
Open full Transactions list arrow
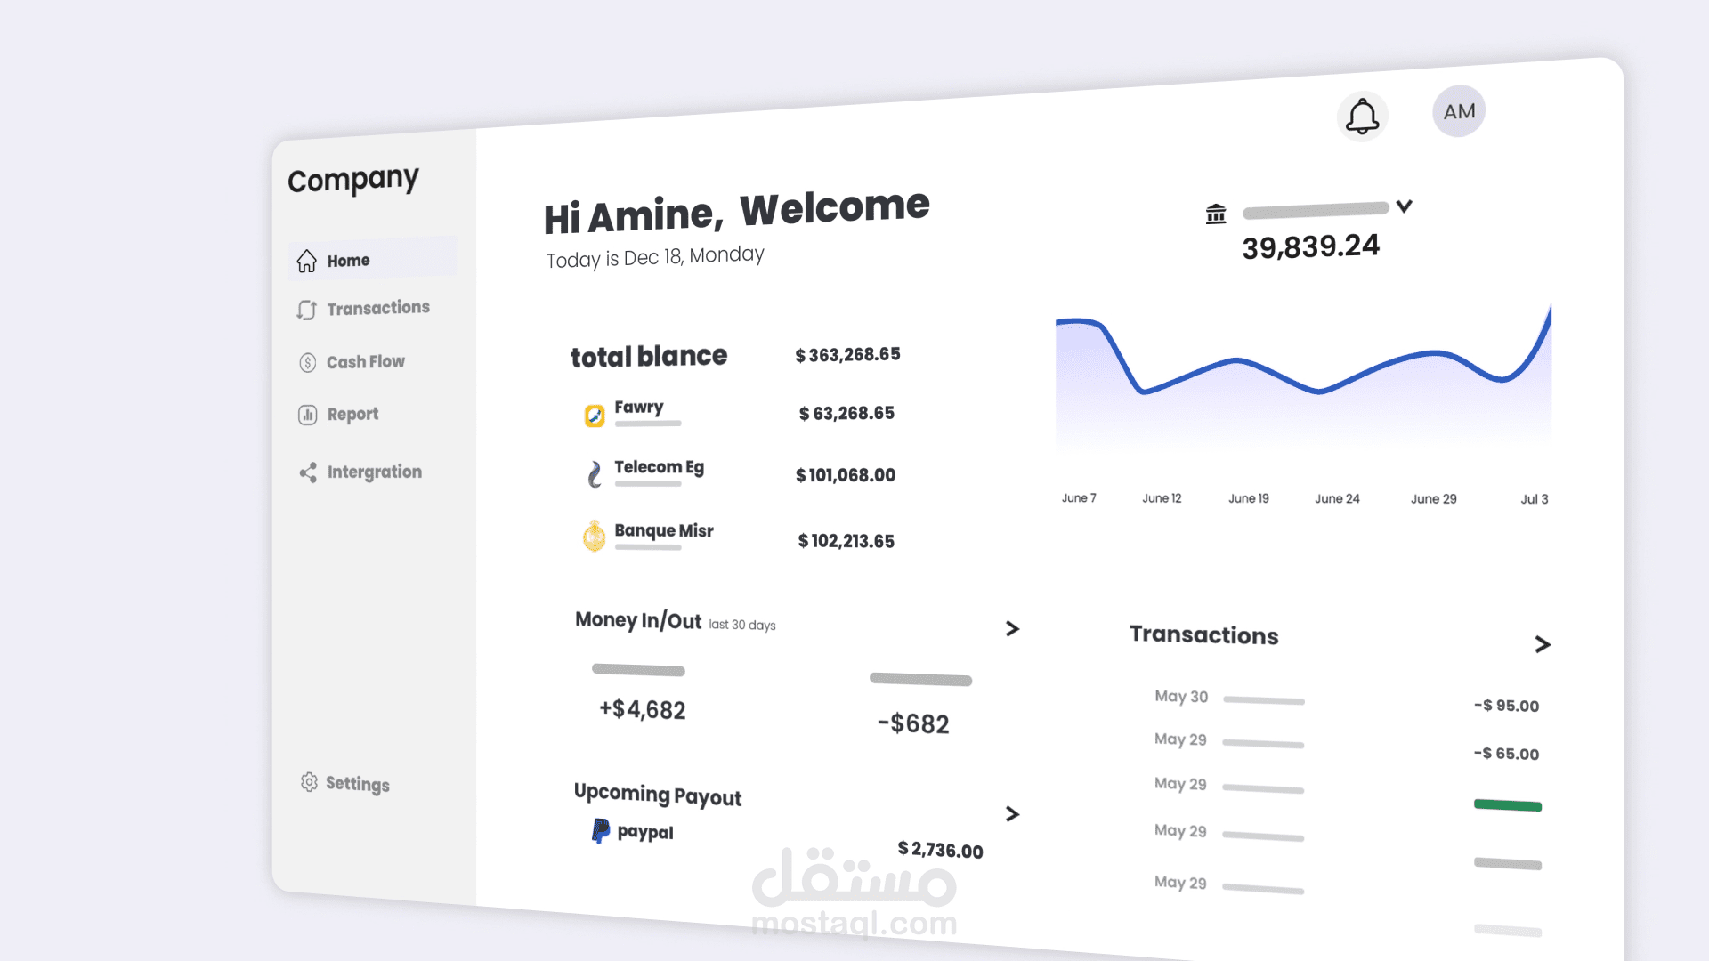point(1543,644)
